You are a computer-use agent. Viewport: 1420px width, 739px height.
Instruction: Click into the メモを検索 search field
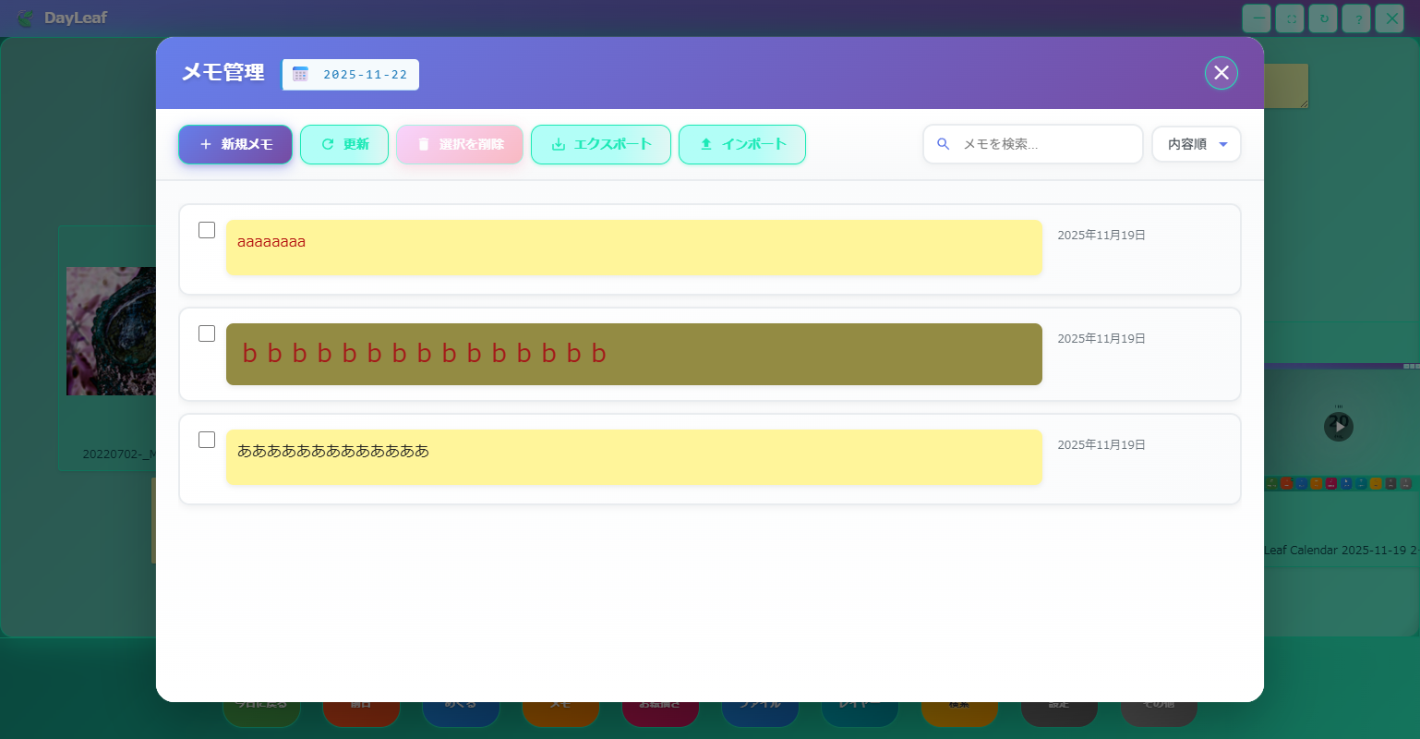point(1043,144)
